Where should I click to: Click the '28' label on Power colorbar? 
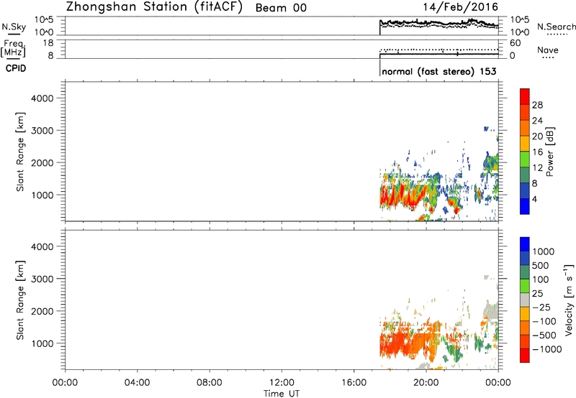pyautogui.click(x=537, y=105)
